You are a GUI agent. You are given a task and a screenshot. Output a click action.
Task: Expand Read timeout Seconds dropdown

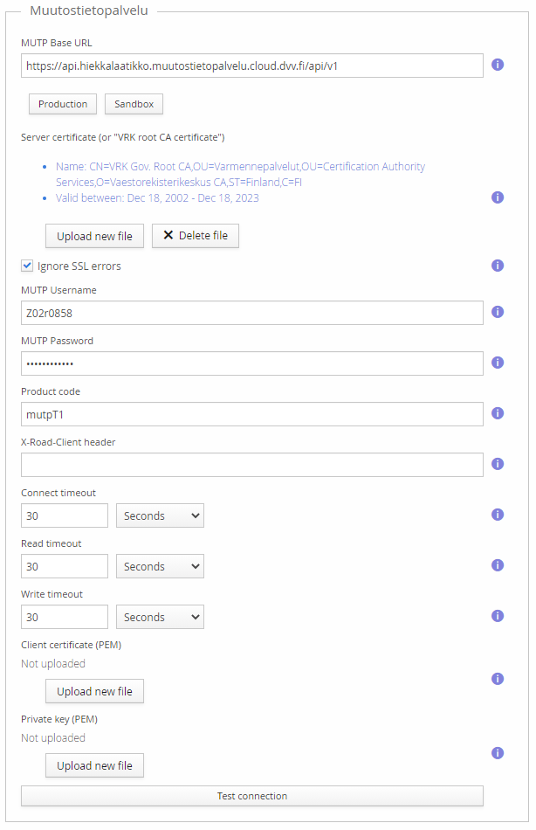[x=160, y=566]
